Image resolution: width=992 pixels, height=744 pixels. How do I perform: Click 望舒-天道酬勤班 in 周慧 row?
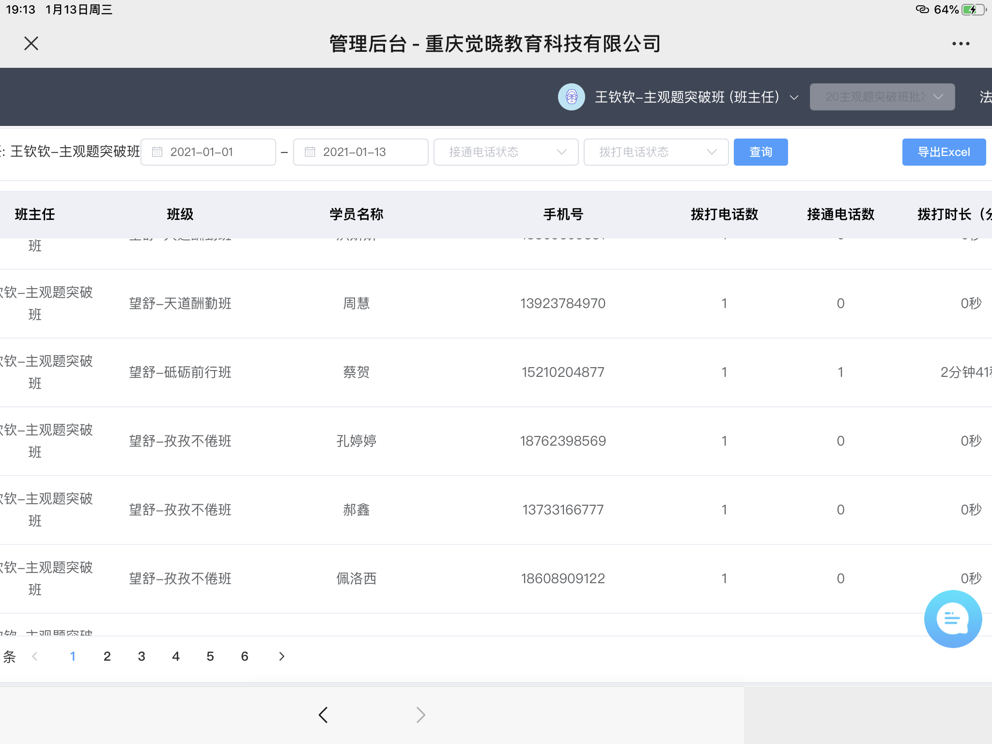(x=180, y=303)
